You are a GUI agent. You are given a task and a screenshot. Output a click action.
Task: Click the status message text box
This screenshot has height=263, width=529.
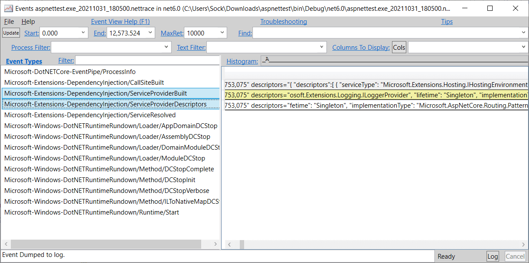218,256
